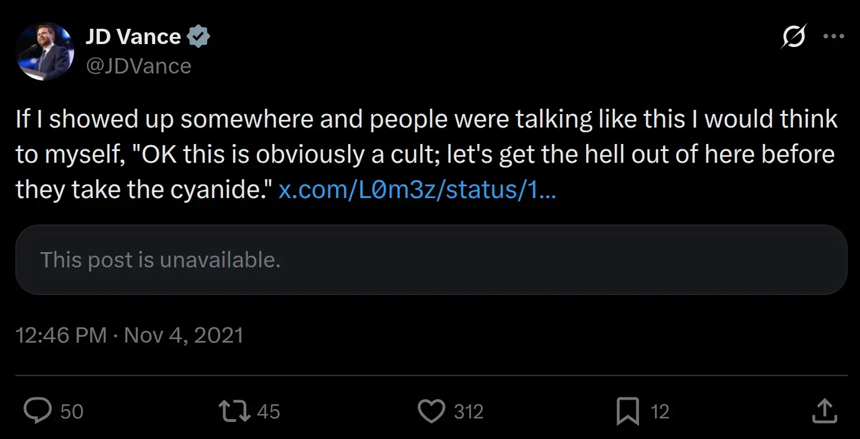Click the 50 replies count
This screenshot has width=860, height=439.
tap(72, 411)
